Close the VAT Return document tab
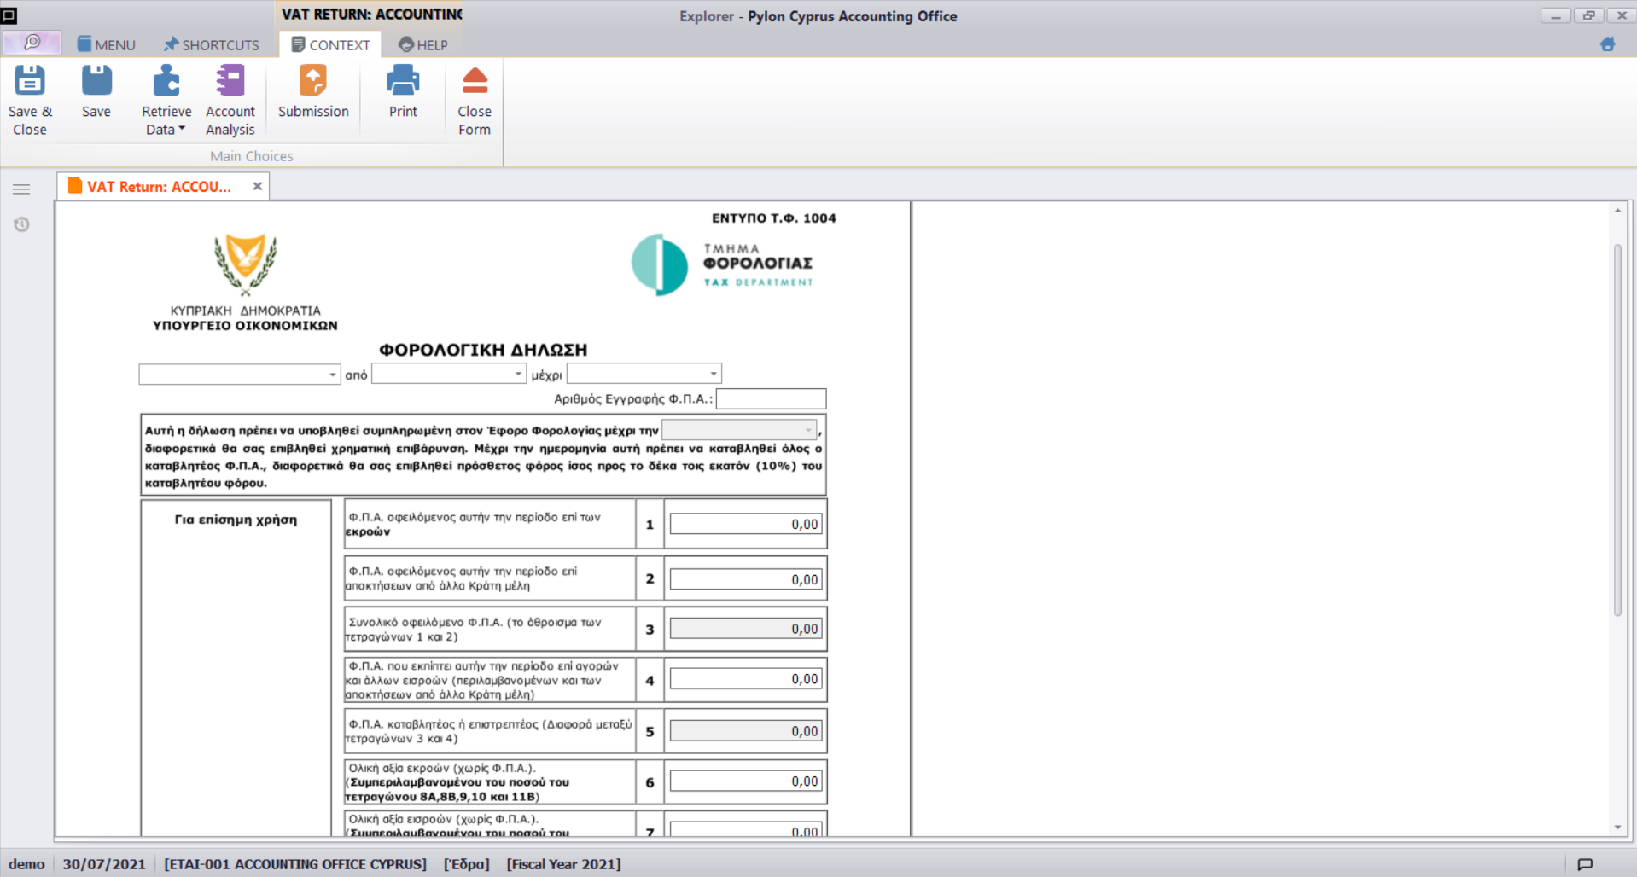 tap(257, 186)
